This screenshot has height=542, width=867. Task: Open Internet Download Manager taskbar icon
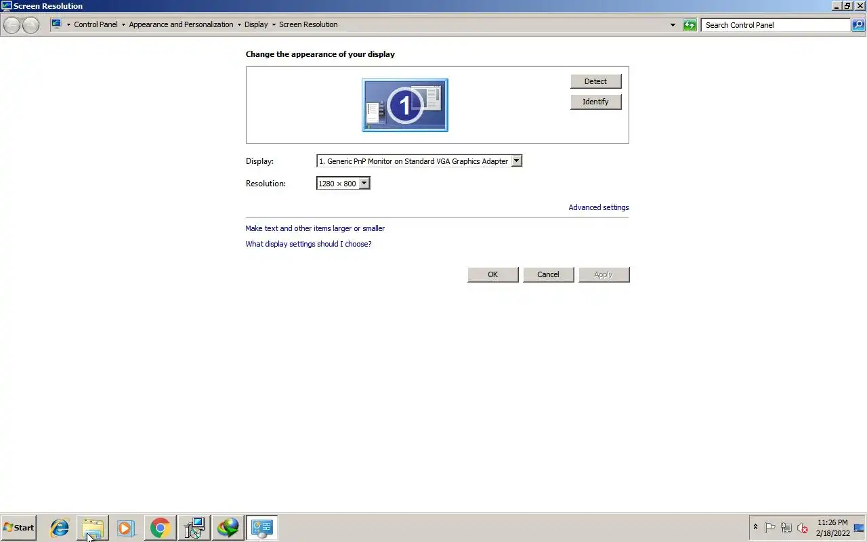click(228, 528)
